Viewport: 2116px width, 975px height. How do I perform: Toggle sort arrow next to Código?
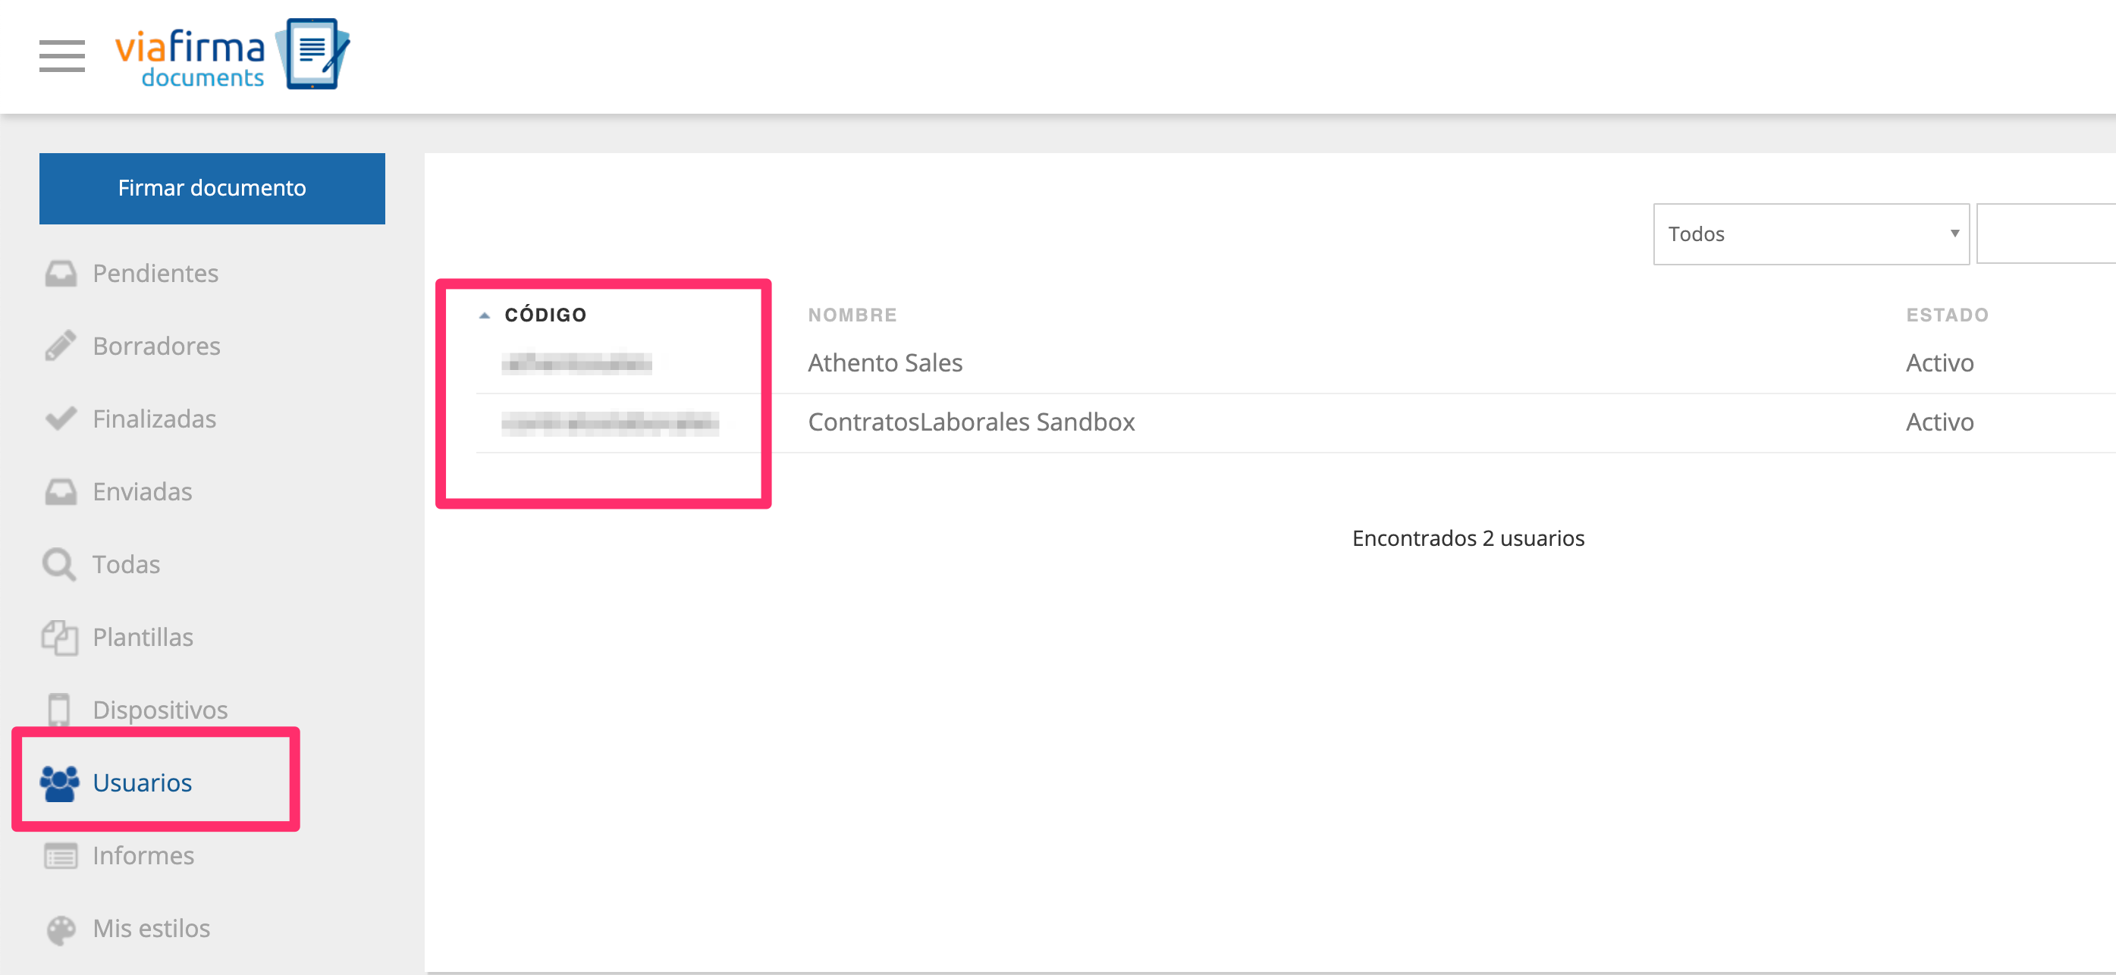(485, 315)
